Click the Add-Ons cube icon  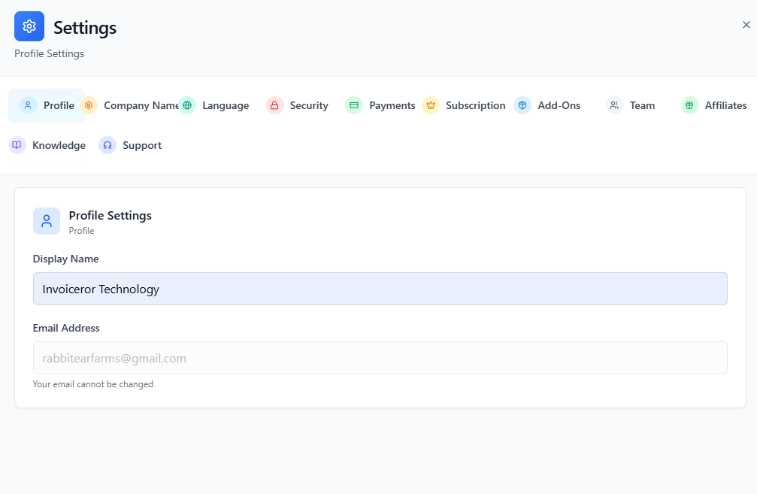pyautogui.click(x=522, y=105)
